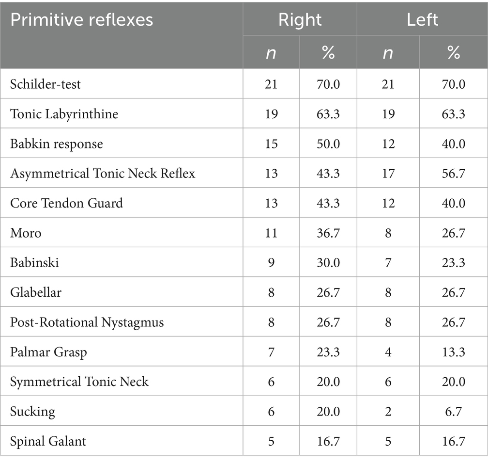This screenshot has height=464, width=488.
Task: Select the Asymmetrical Tonic Neck Reflex label
Action: click(103, 173)
